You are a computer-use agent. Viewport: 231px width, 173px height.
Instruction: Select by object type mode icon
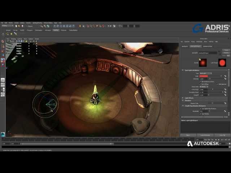tap(45, 26)
